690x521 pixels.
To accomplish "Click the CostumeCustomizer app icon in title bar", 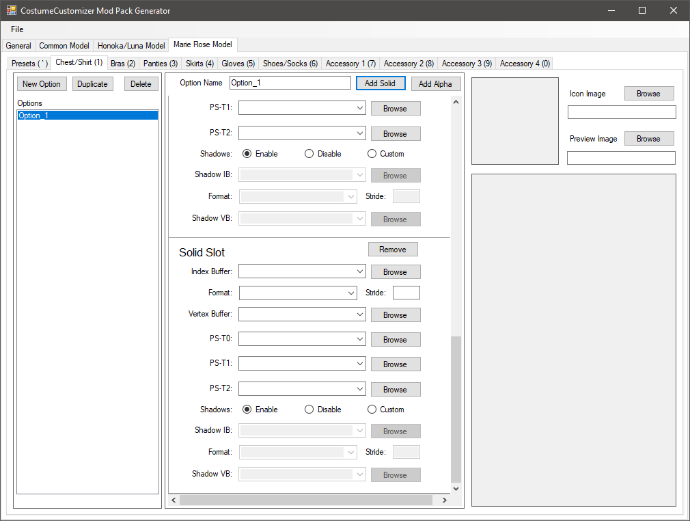I will (x=11, y=10).
